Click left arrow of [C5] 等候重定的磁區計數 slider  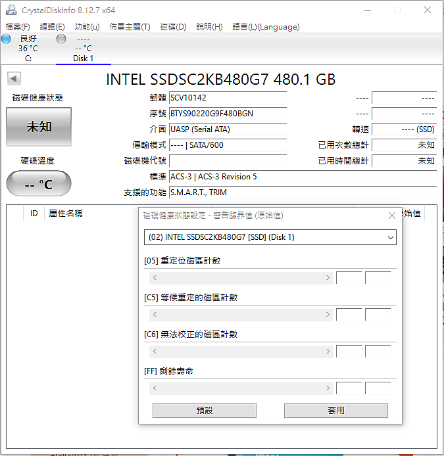155,314
